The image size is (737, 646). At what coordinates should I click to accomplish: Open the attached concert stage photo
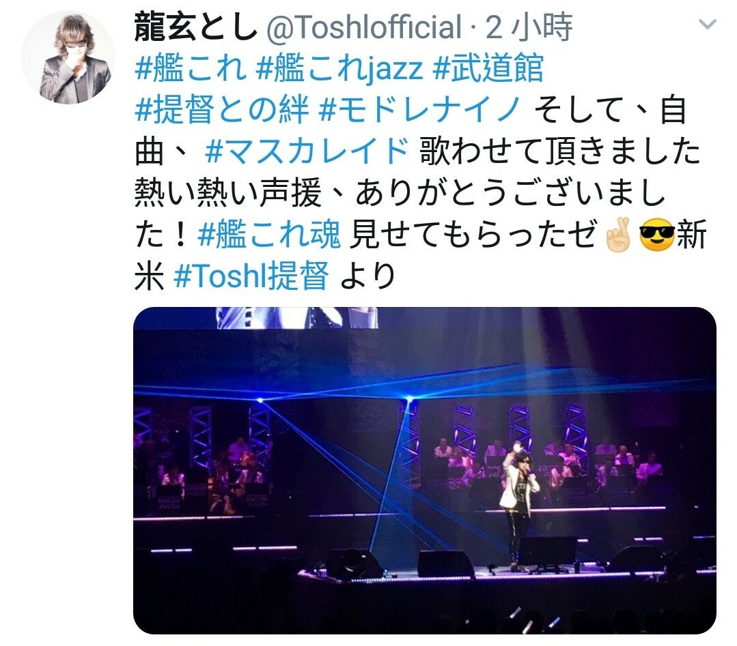pyautogui.click(x=425, y=471)
